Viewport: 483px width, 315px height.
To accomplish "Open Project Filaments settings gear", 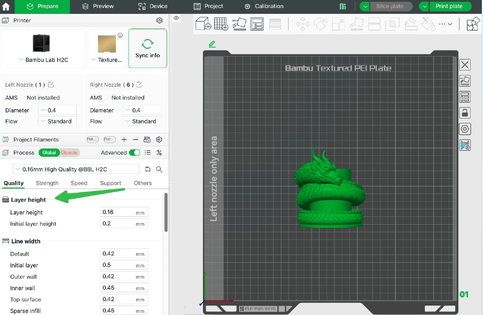I will tap(159, 140).
